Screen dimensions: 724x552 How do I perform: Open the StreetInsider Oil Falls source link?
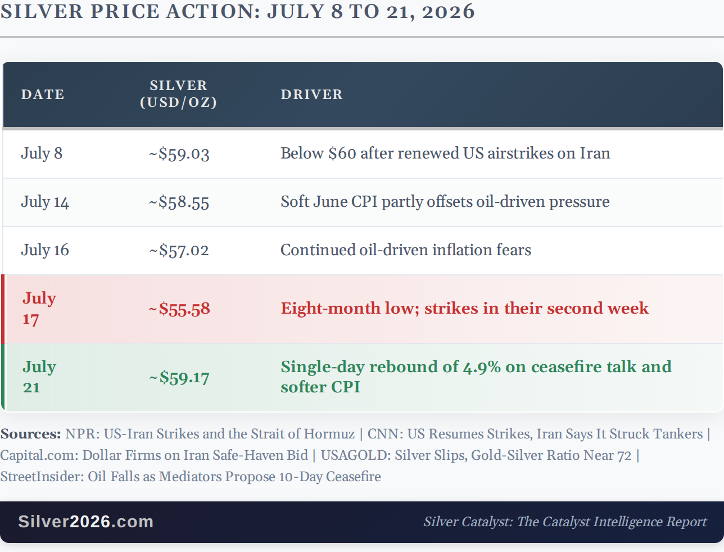(191, 477)
